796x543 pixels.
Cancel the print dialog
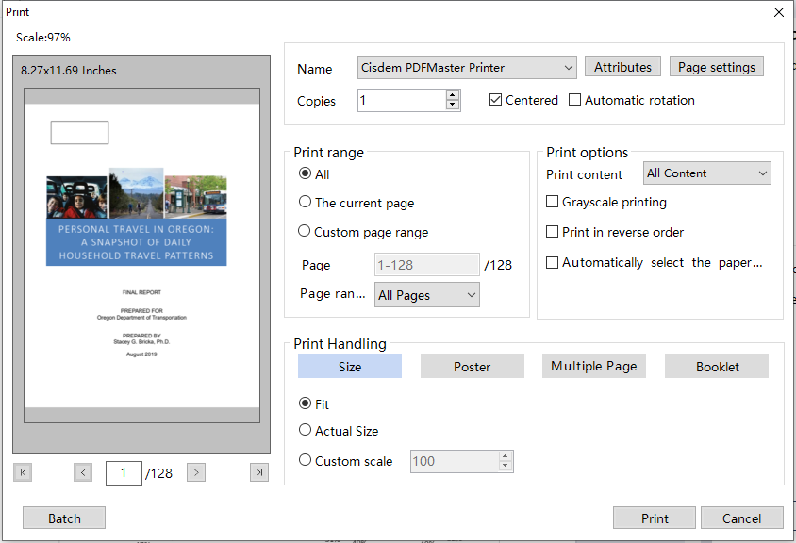pyautogui.click(x=741, y=518)
